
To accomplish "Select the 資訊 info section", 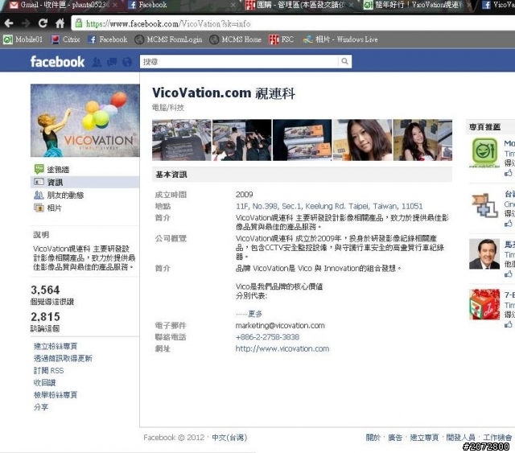I will 84,183.
